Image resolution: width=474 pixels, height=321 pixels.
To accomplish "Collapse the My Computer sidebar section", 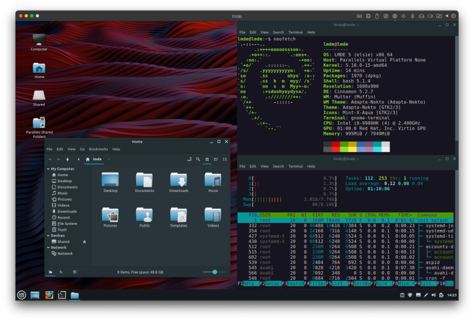I will (48, 169).
